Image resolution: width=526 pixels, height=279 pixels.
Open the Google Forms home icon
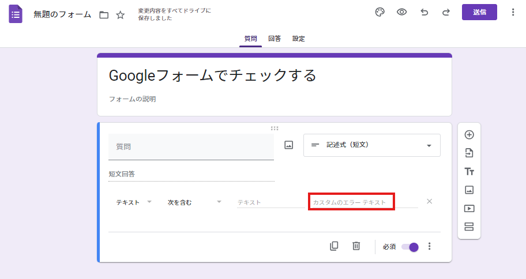click(16, 14)
